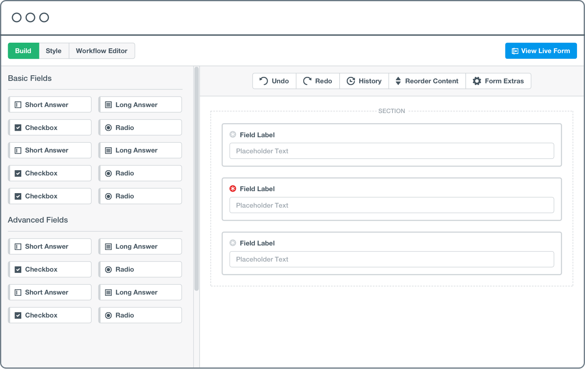The width and height of the screenshot is (585, 369).
Task: Select first Checkbox field in Basic Fields
Action: [x=50, y=128]
